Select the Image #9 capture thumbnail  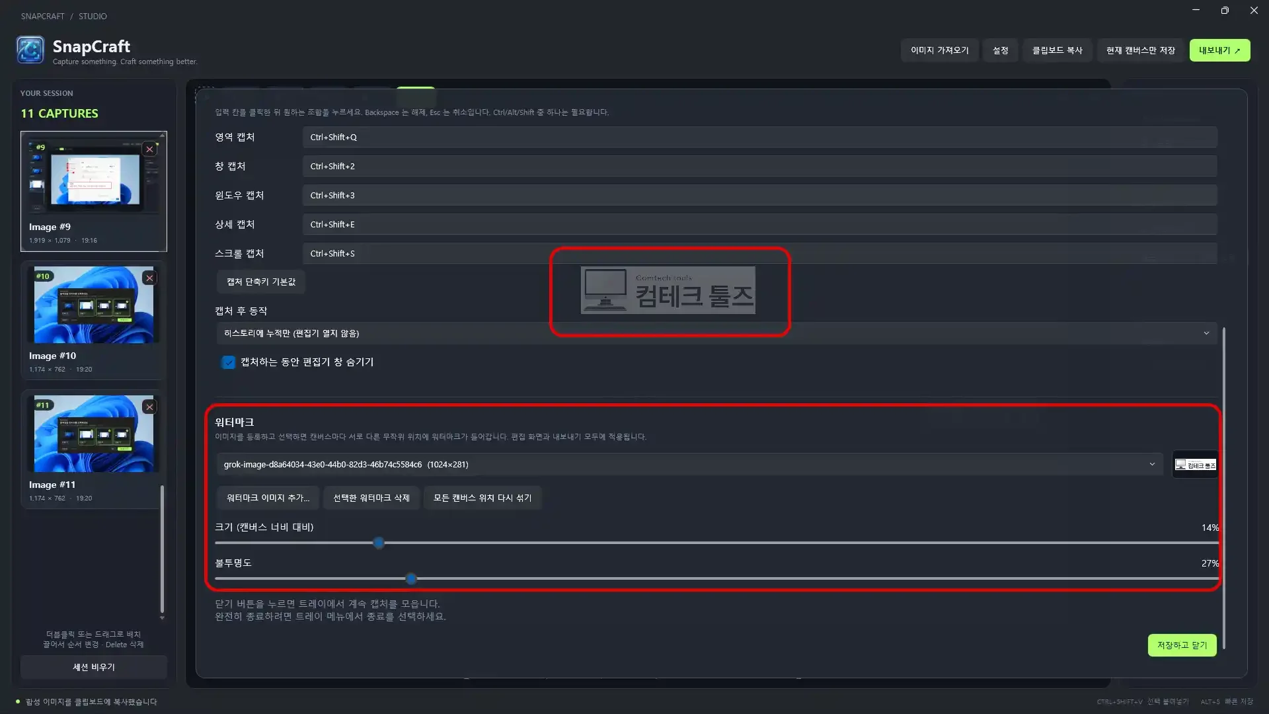94,192
